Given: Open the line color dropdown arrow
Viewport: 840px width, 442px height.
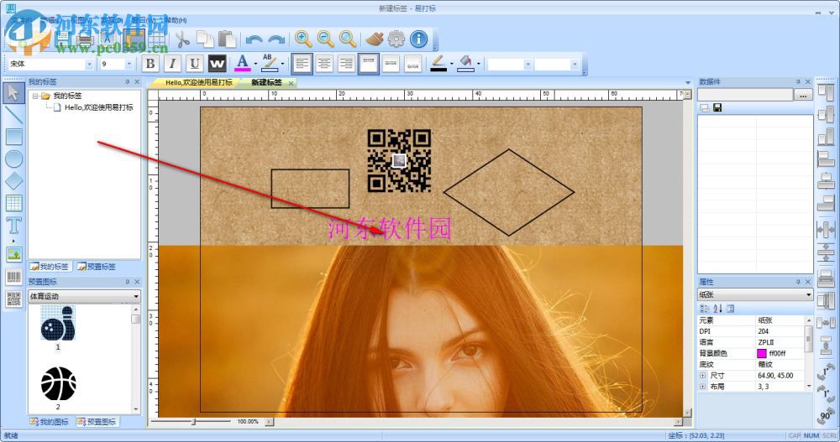Looking at the screenshot, I should click(451, 65).
